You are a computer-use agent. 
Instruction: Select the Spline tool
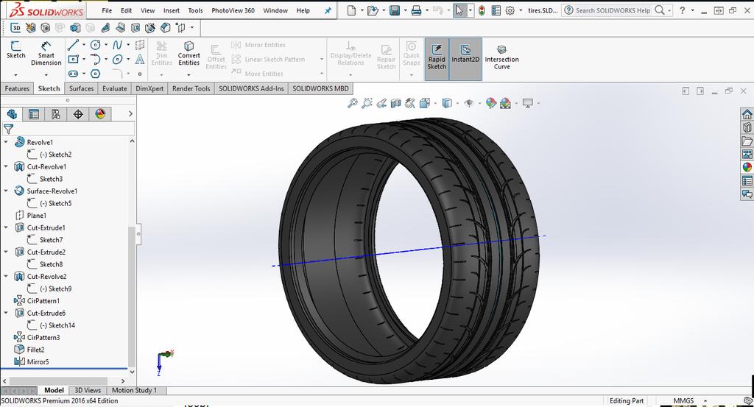117,45
